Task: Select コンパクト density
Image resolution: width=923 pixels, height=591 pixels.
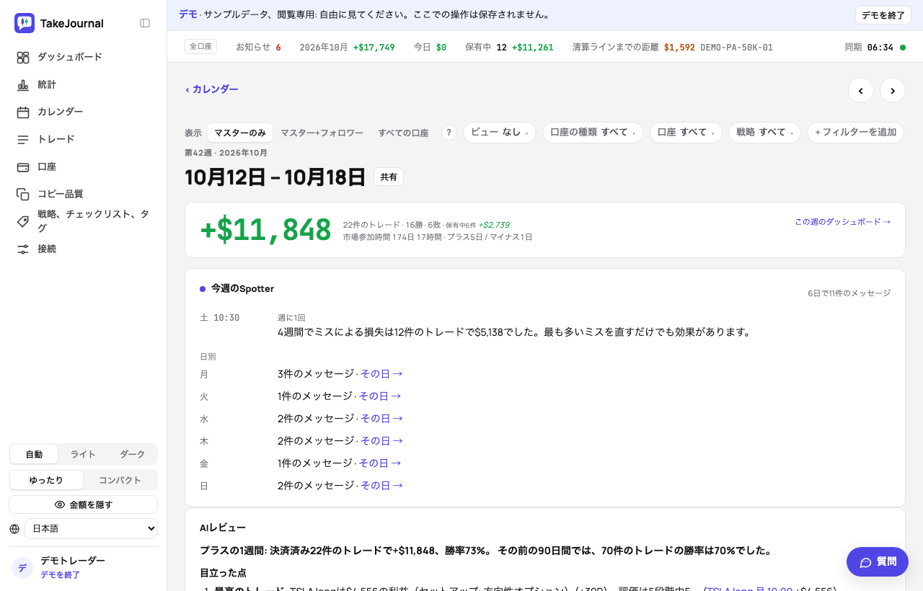Action: (120, 480)
